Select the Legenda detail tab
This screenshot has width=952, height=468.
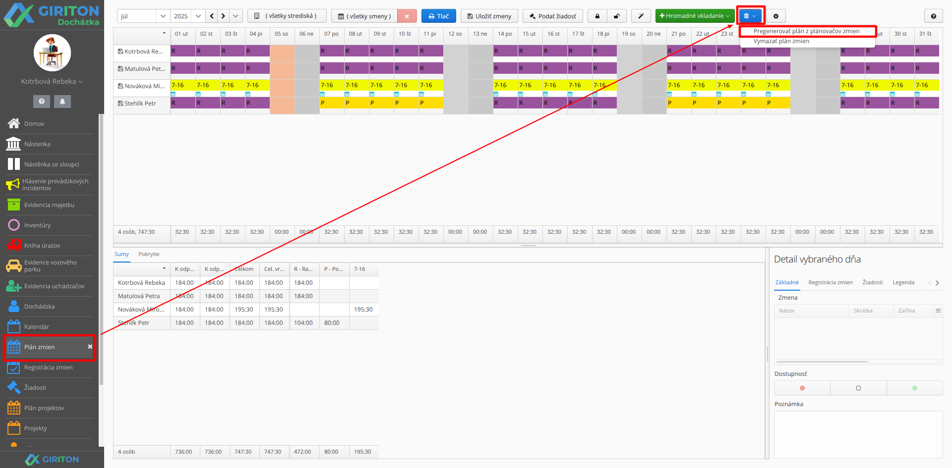tap(903, 282)
